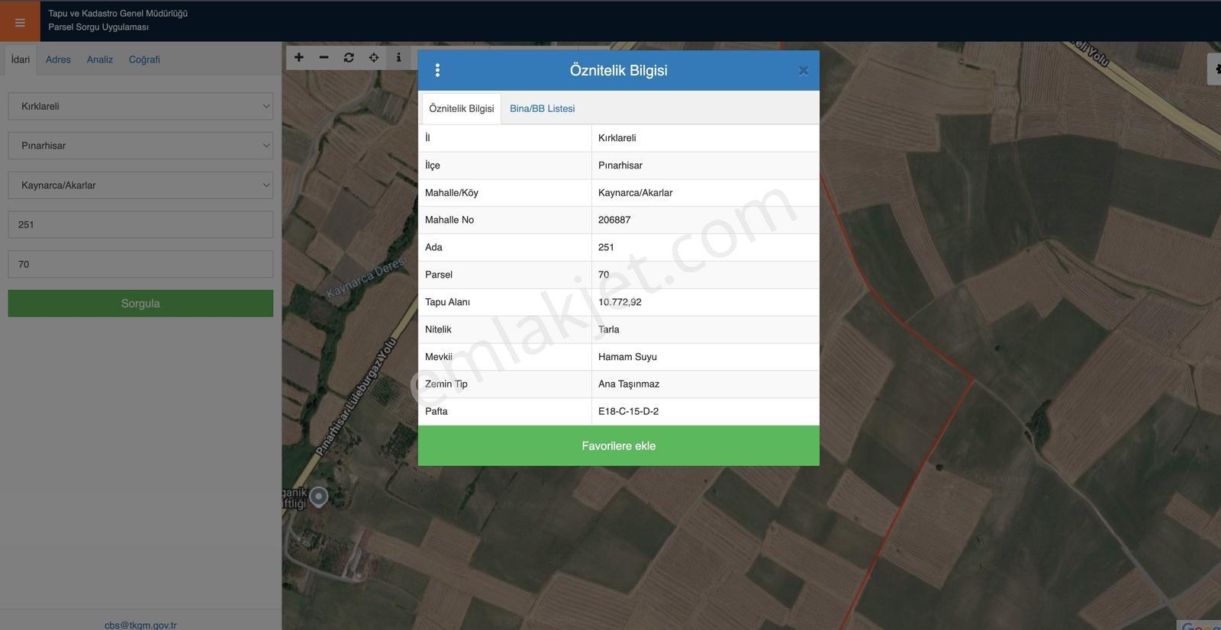This screenshot has height=630, width=1221.
Task: Switch to the Adres tab
Action: [58, 59]
